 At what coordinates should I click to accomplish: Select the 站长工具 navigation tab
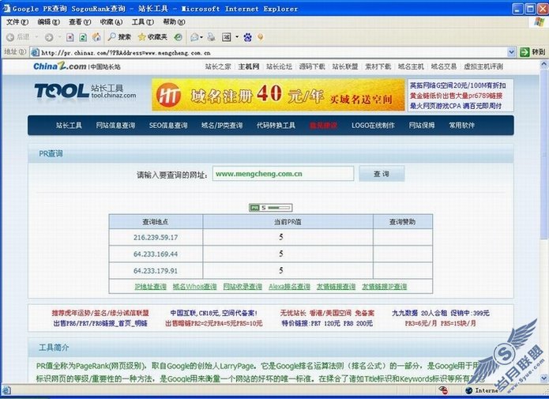tap(69, 125)
